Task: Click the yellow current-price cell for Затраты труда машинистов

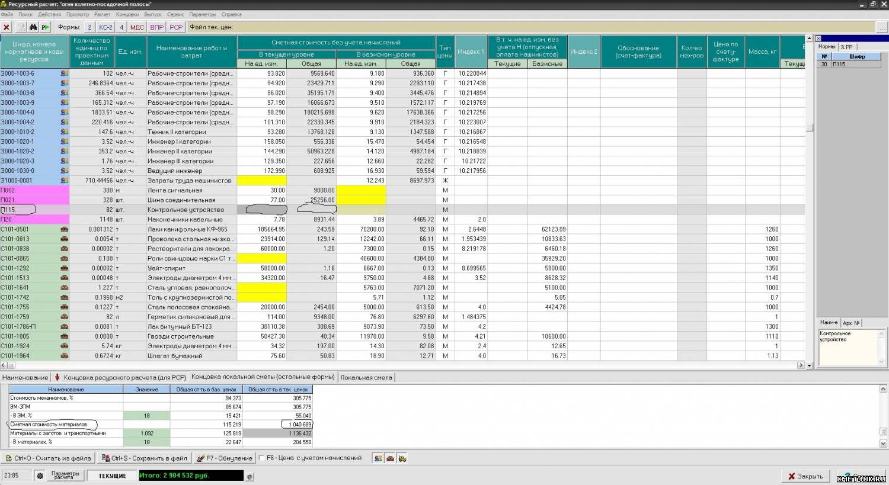Action: coord(261,181)
